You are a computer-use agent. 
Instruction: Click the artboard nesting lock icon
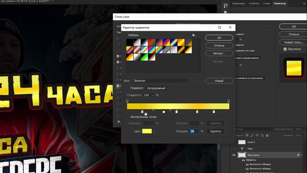(262, 136)
